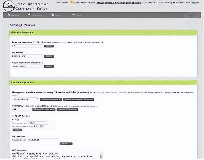Click the Settings menu icon
204x160 pixels.
pyautogui.click(x=52, y=15)
